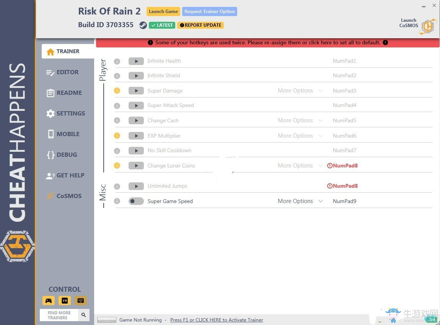Open the CoSMOS sidebar tab
The image size is (440, 325).
[64, 196]
